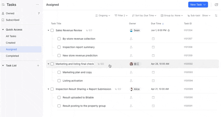Open the window pop-out icon beside New Task
Screen dimensions: 221x117
pos(216,5)
